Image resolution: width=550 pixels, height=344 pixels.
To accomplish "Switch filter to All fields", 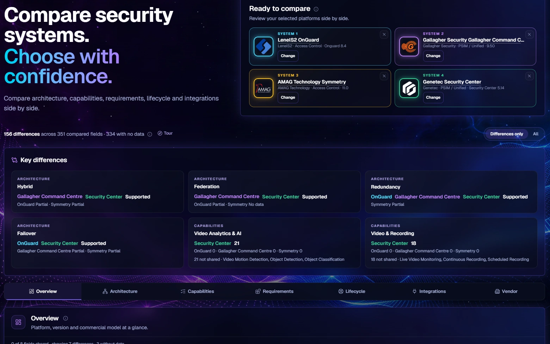I will 536,134.
